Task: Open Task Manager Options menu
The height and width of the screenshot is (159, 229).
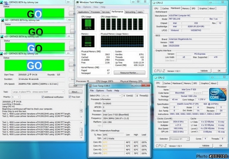Action: click(87, 7)
